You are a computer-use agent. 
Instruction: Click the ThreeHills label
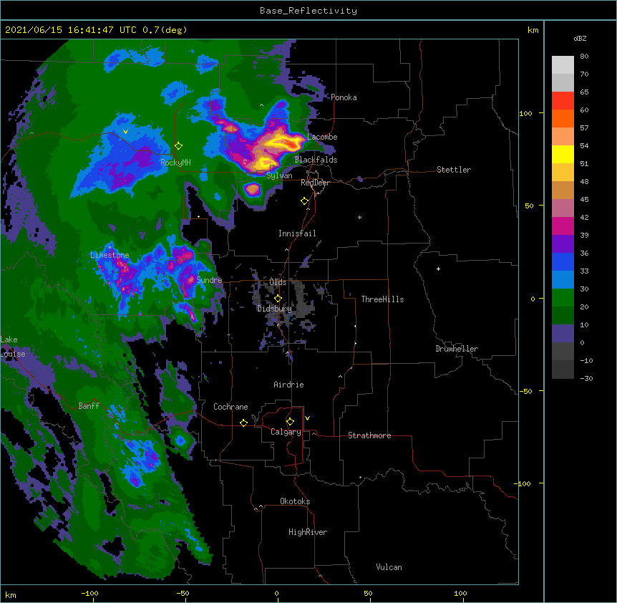tap(382, 299)
